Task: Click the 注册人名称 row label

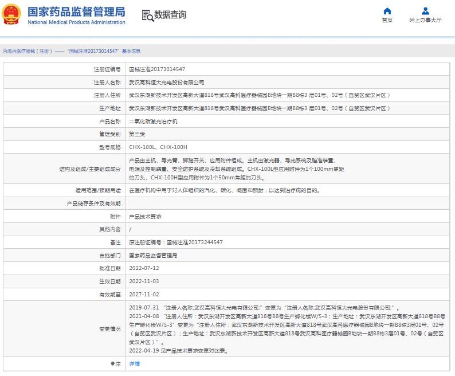Action: click(107, 83)
